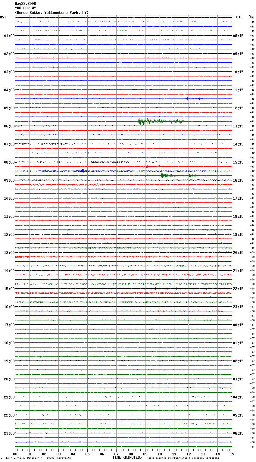
Task: Click the 08 minute tick label
Action: point(131,454)
